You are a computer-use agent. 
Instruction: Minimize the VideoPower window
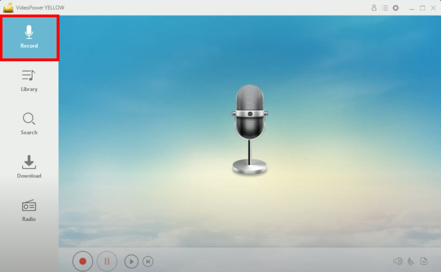coord(412,8)
